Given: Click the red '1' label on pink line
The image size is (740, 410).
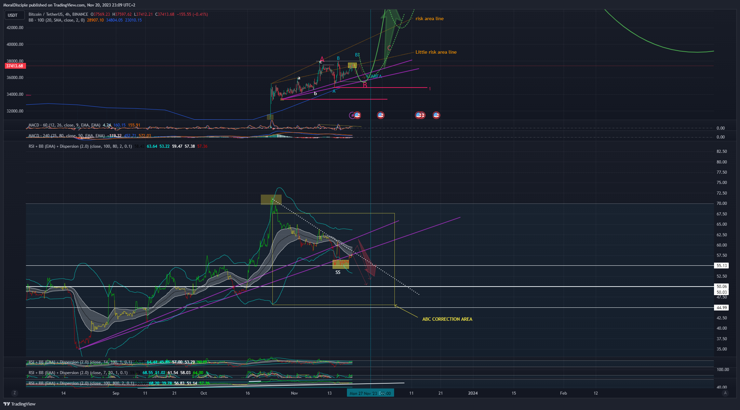Looking at the screenshot, I should coord(430,89).
